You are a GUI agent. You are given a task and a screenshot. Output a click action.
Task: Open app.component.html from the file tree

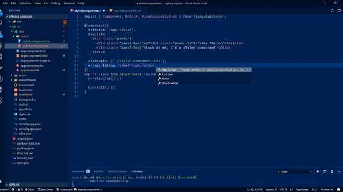tap(34, 55)
